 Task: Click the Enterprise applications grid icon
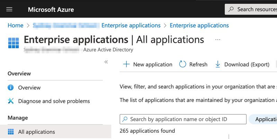[x=14, y=43]
